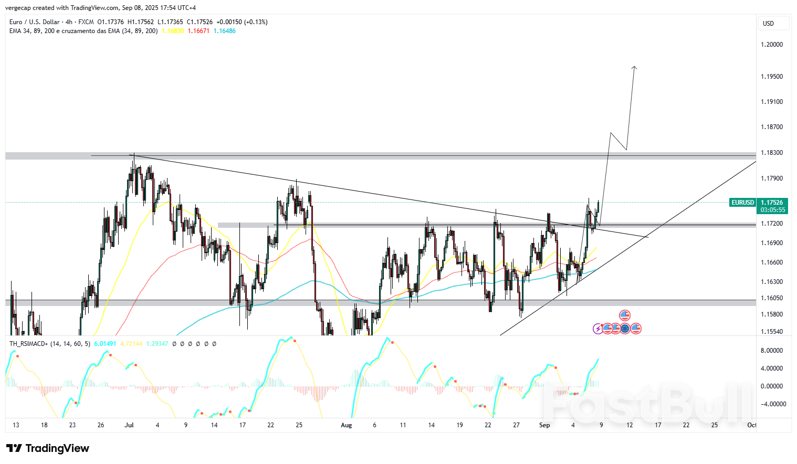Click the rightmost US flag economic event icon

click(636, 329)
